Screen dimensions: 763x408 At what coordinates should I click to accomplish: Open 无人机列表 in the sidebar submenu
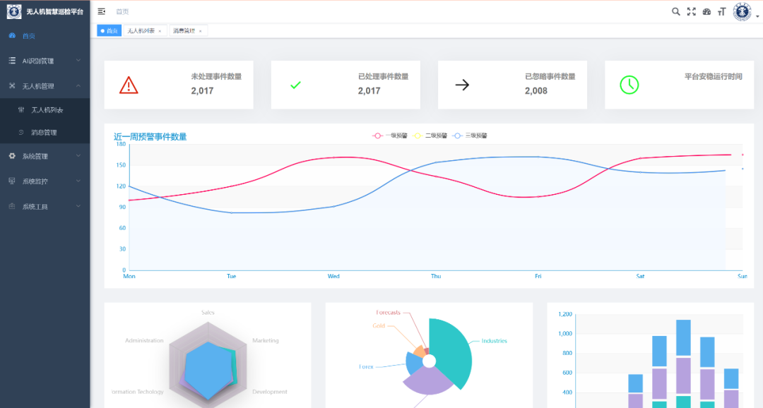pyautogui.click(x=45, y=110)
